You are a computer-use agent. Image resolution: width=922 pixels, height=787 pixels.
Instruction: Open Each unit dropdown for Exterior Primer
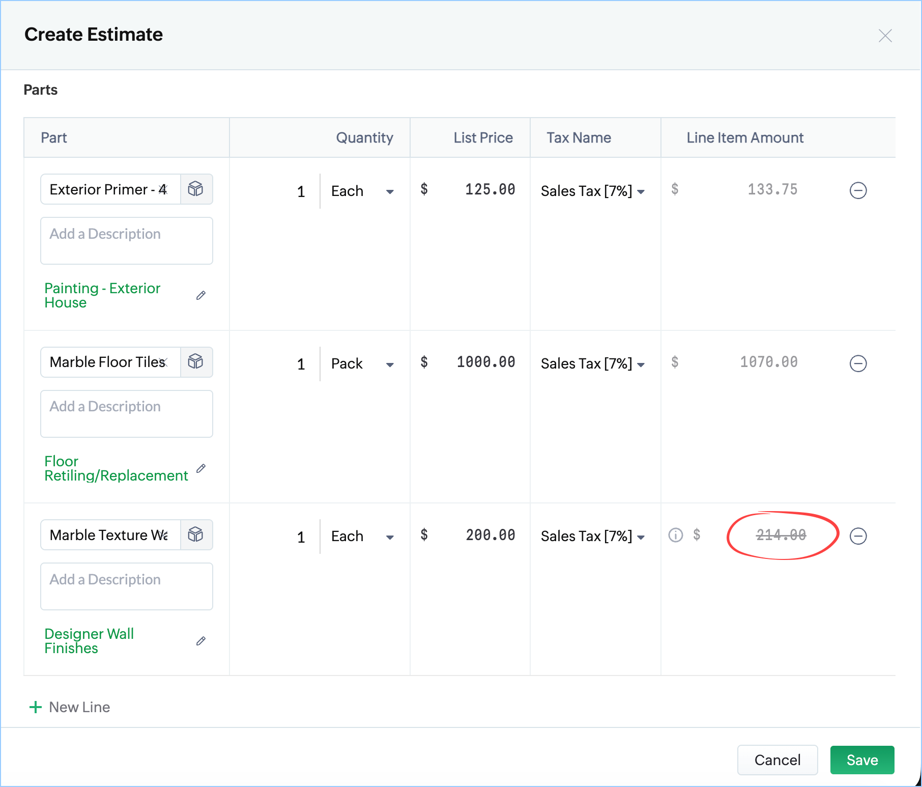pos(362,191)
